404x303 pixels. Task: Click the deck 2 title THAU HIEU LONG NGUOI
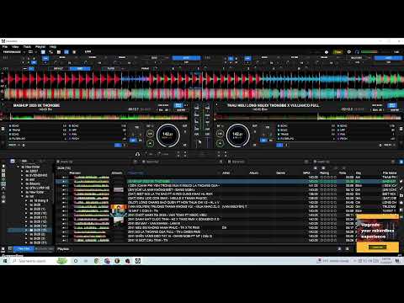(x=274, y=105)
